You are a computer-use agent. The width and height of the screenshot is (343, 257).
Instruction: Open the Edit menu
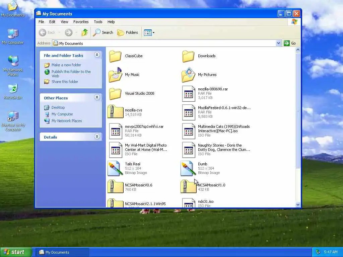coord(52,22)
